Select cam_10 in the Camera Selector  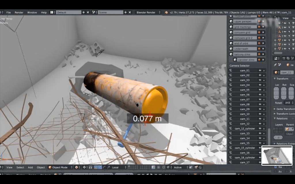pos(245,114)
